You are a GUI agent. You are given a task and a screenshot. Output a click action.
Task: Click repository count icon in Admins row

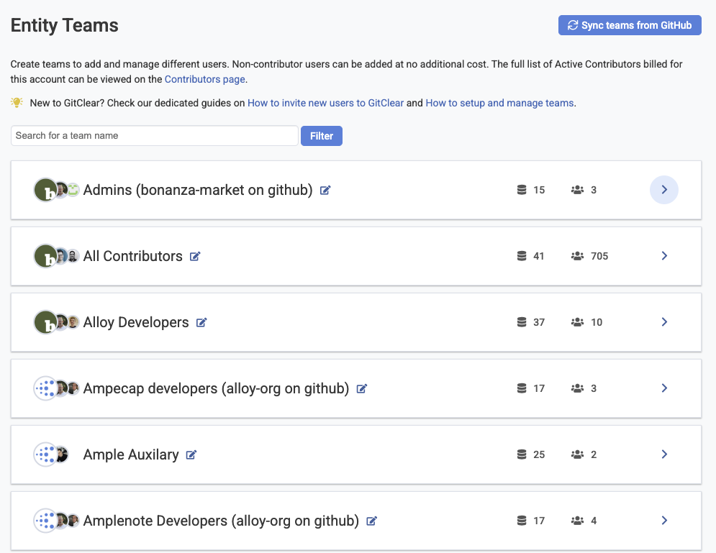pyautogui.click(x=522, y=191)
